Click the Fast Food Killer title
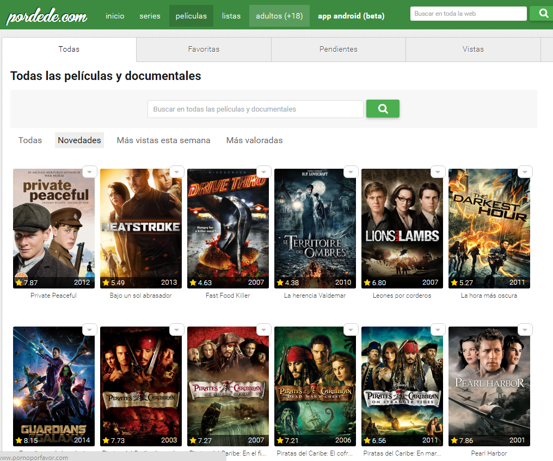This screenshot has width=553, height=461. [228, 296]
